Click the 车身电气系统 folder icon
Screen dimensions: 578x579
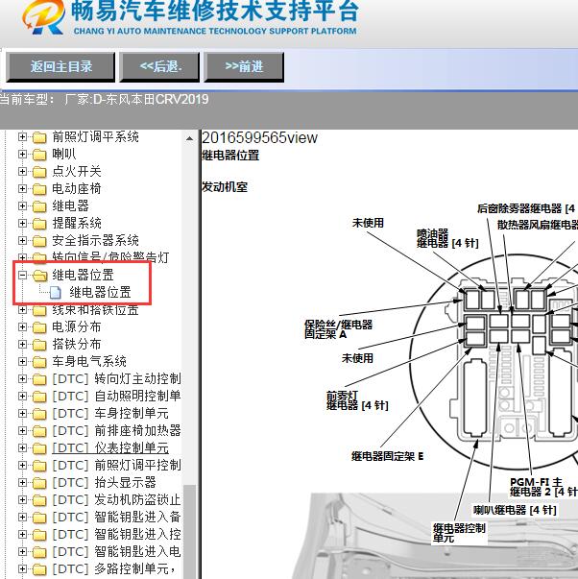coord(39,362)
